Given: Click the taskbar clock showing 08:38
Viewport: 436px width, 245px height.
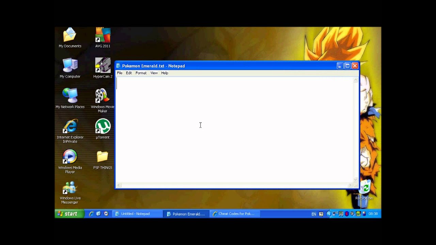Looking at the screenshot, I should (x=373, y=214).
